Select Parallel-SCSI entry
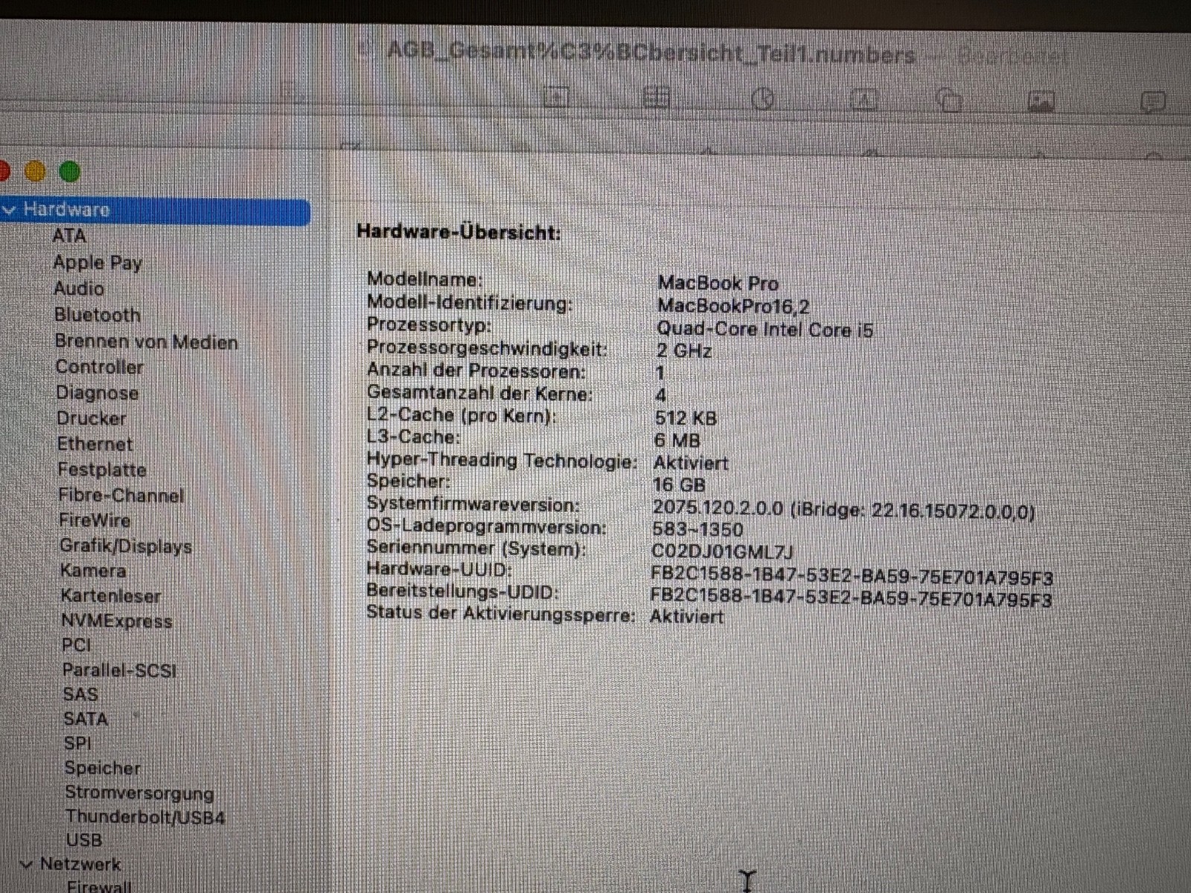The image size is (1191, 893). (x=119, y=670)
